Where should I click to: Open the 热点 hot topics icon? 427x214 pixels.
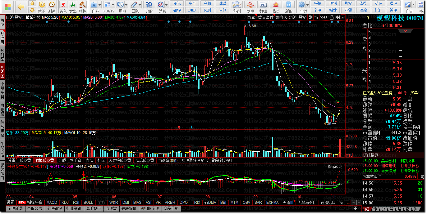pos(276,4)
